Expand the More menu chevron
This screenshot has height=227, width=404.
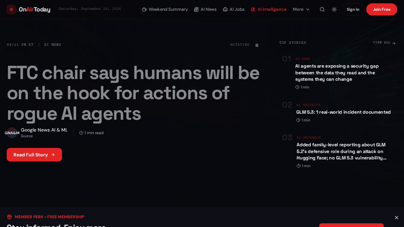[x=308, y=9]
